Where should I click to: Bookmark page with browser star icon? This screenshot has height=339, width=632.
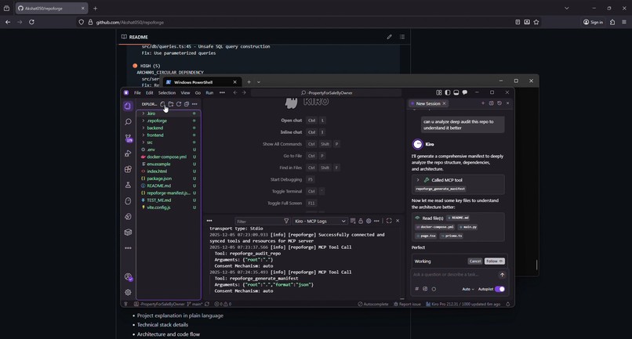pos(536,22)
